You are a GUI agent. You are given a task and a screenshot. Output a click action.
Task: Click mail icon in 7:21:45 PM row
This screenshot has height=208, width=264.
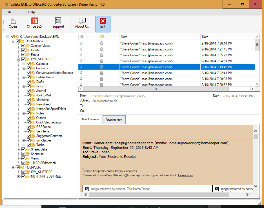101,49
